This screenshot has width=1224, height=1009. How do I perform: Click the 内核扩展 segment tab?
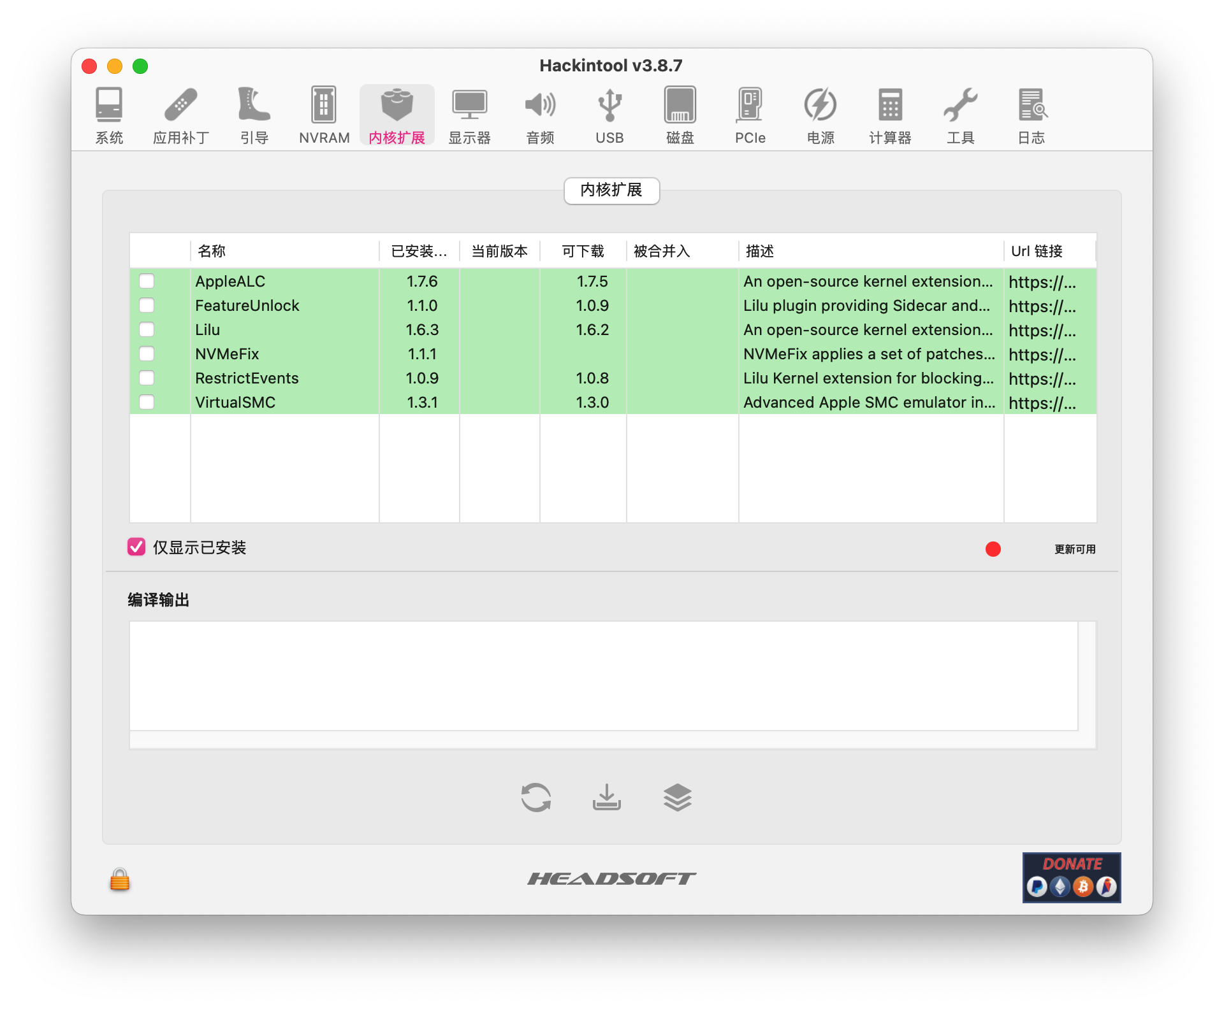[x=611, y=190]
